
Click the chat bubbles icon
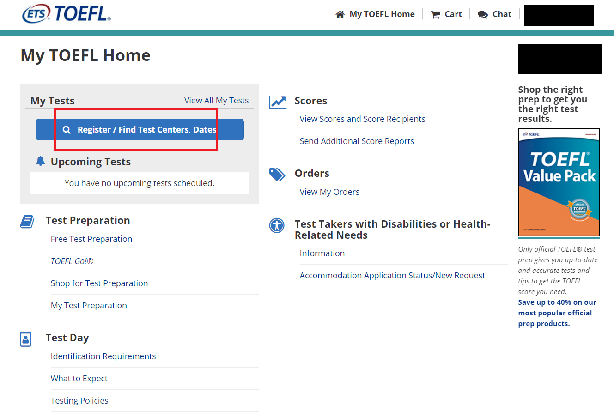[x=483, y=14]
